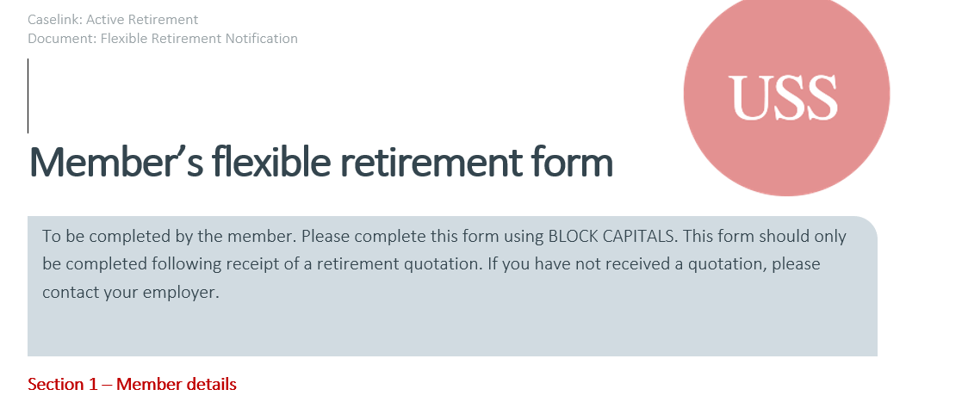Select the 'Section 1 – Member details' heading
The height and width of the screenshot is (402, 962).
132,384
